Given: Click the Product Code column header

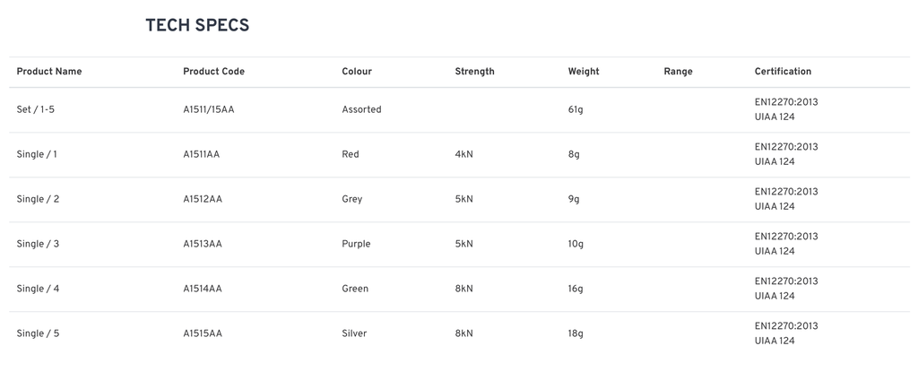Looking at the screenshot, I should 213,72.
